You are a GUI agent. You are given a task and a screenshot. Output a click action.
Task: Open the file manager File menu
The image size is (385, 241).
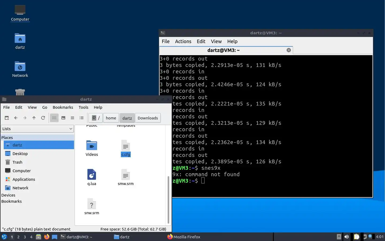click(x=6, y=107)
